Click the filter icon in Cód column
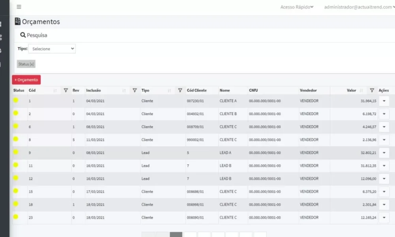The image size is (395, 237). pos(66,90)
